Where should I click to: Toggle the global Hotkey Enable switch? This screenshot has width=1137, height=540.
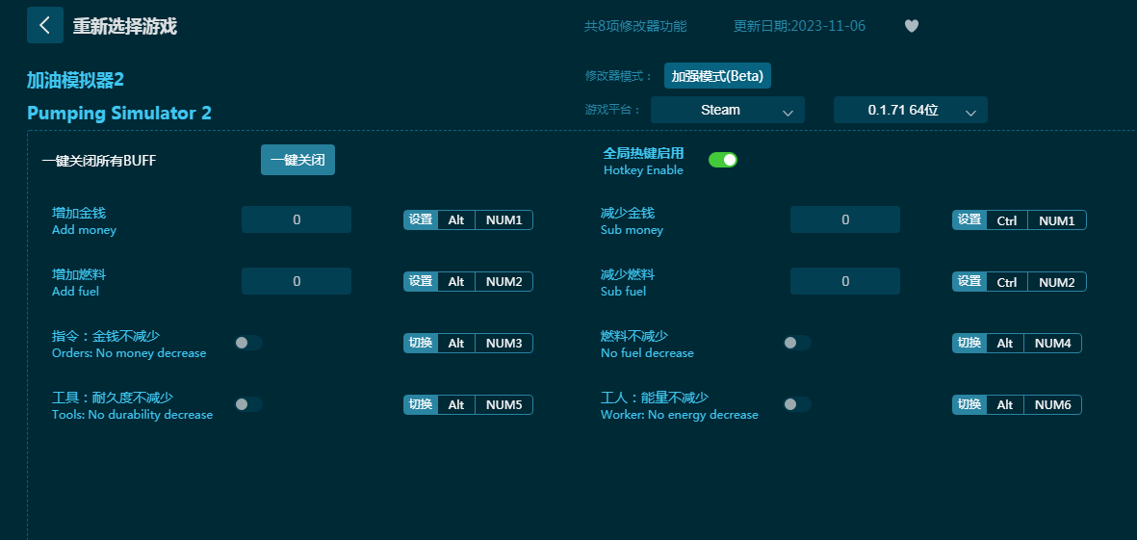click(x=722, y=160)
